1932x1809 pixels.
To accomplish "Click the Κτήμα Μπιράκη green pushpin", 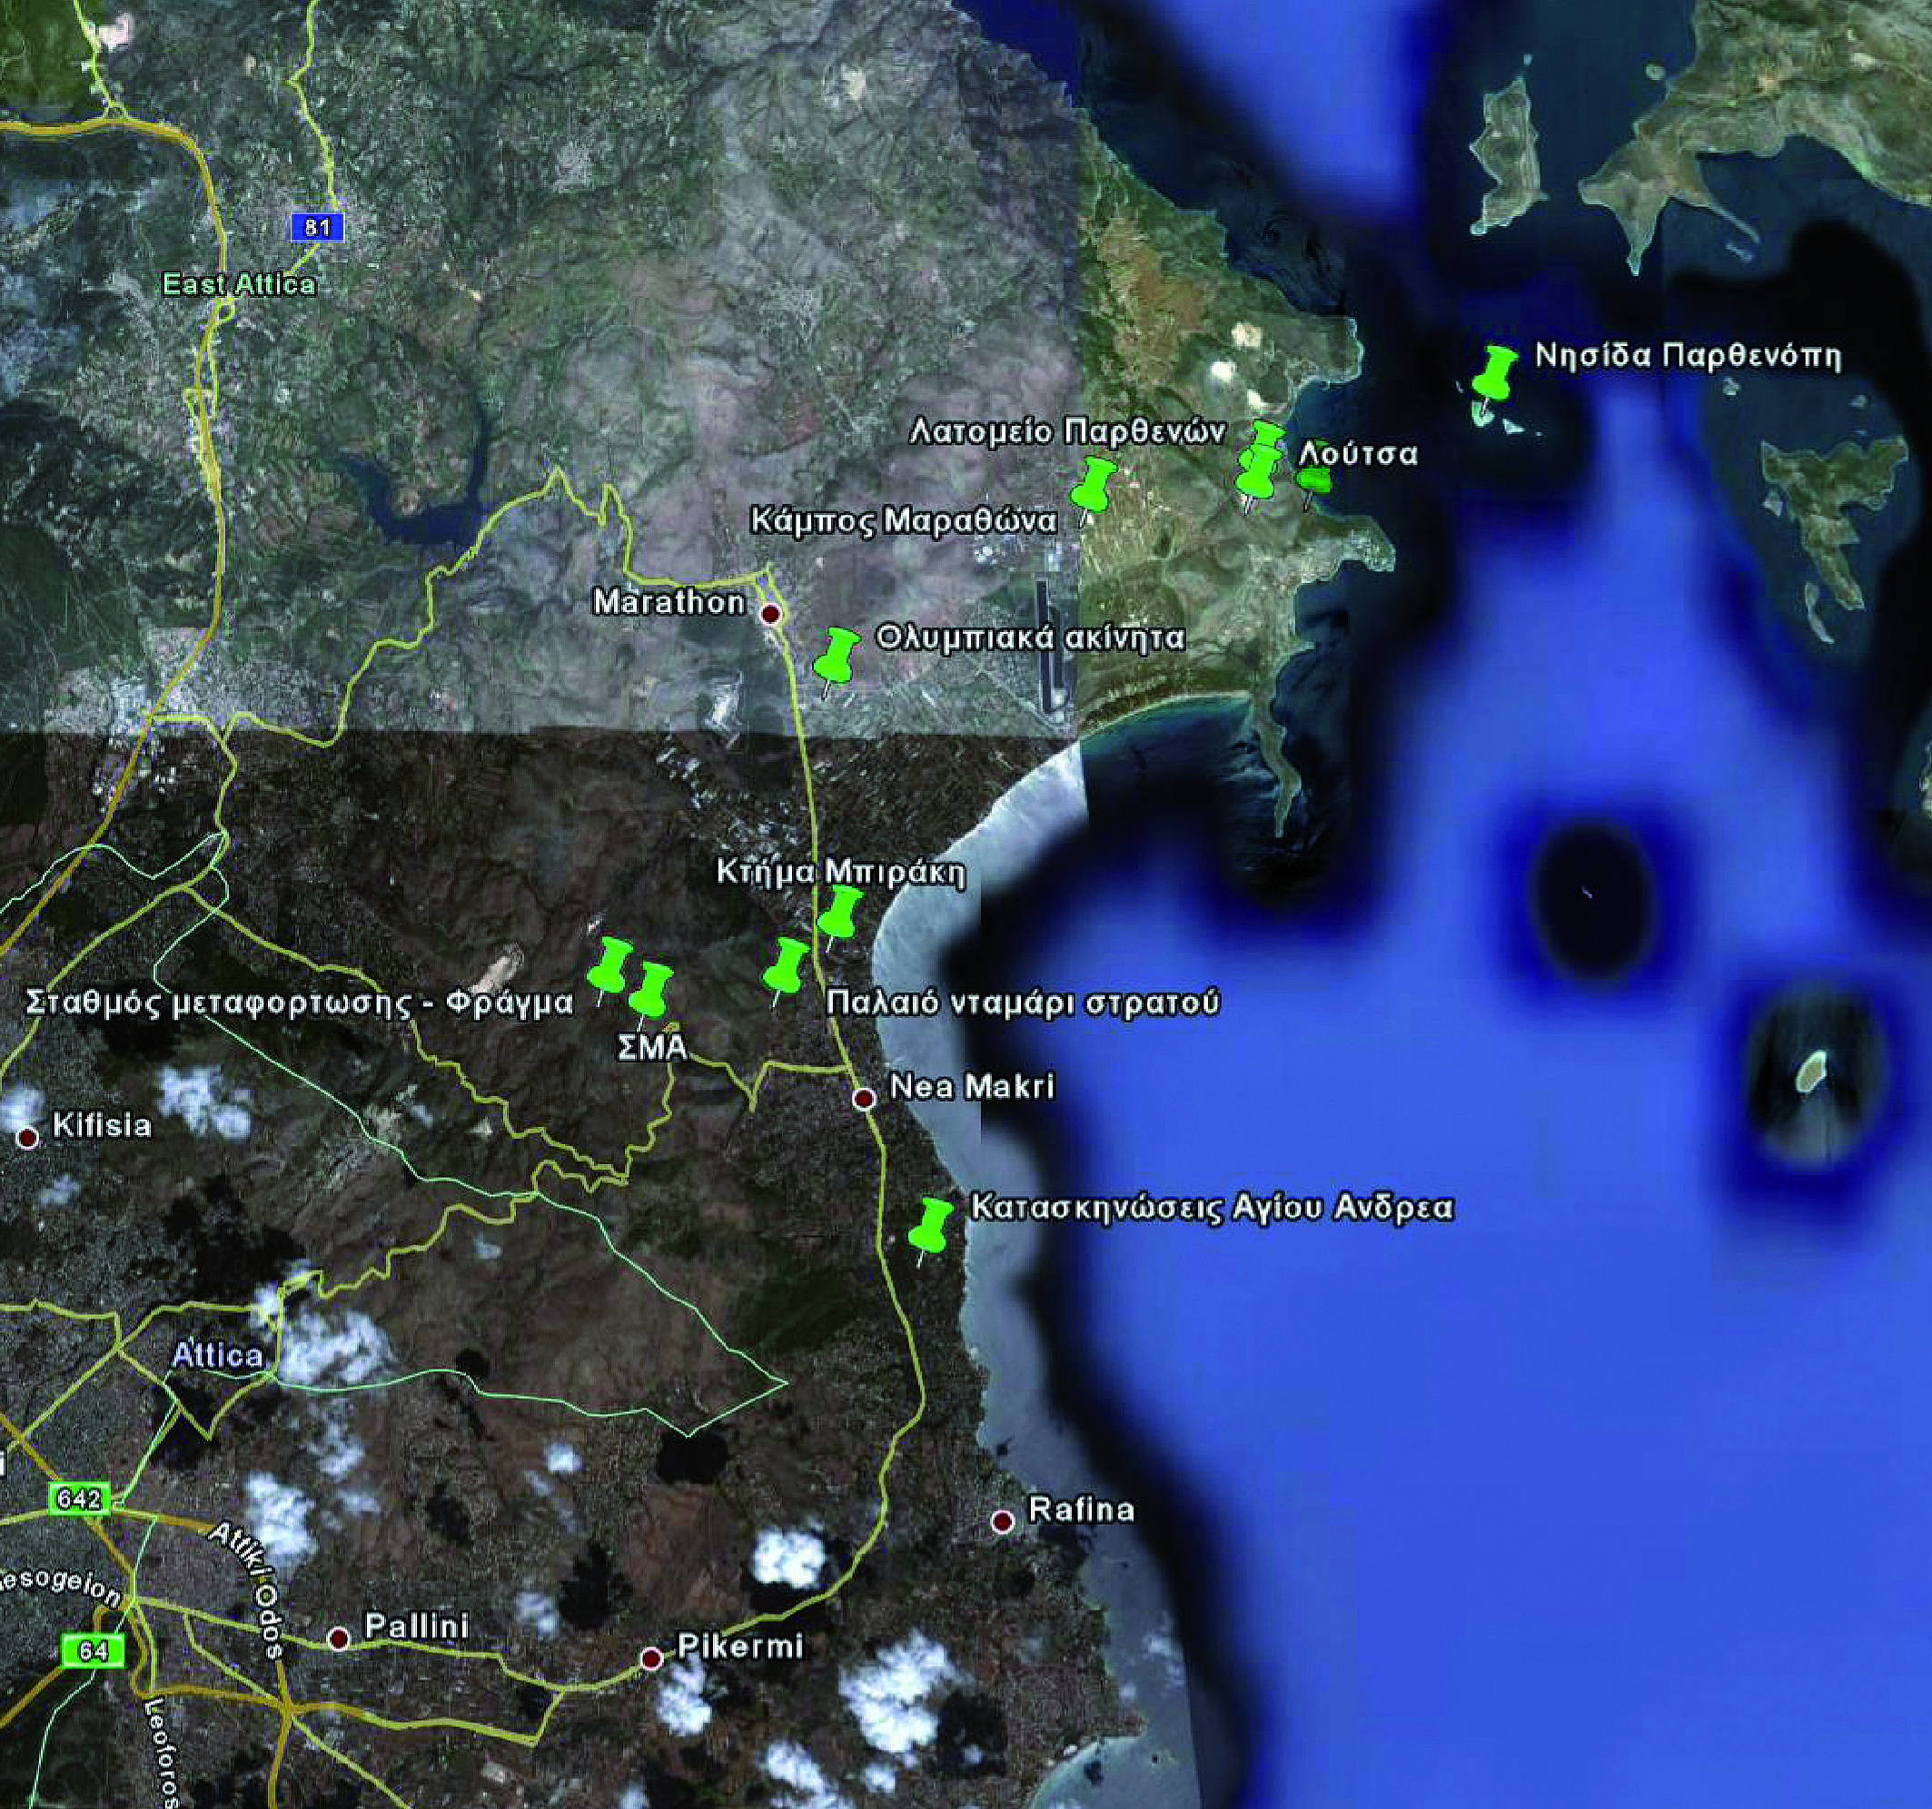I will pos(838,914).
